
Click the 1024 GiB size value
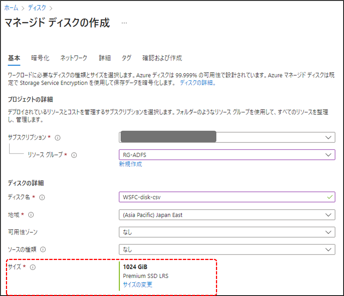pyautogui.click(x=135, y=267)
